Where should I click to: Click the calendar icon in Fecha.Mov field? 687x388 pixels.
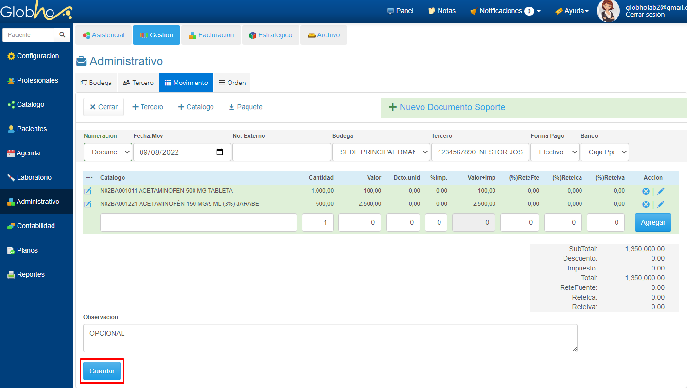pyautogui.click(x=220, y=152)
